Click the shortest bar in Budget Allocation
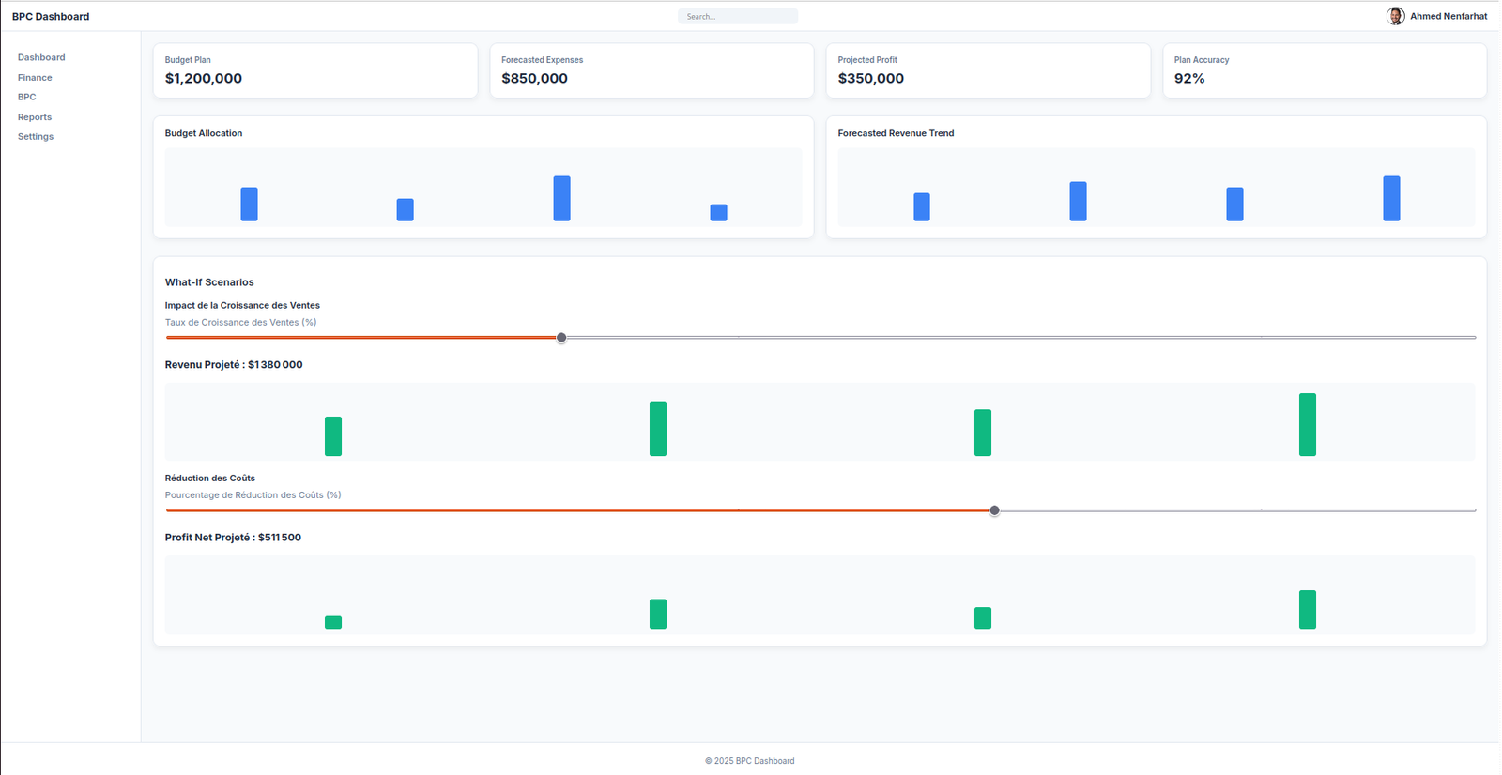Screen dimensions: 1502x775 (x=718, y=213)
